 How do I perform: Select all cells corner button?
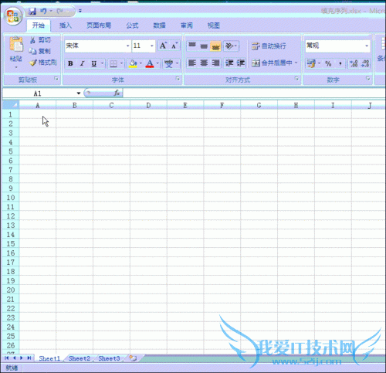pyautogui.click(x=11, y=105)
